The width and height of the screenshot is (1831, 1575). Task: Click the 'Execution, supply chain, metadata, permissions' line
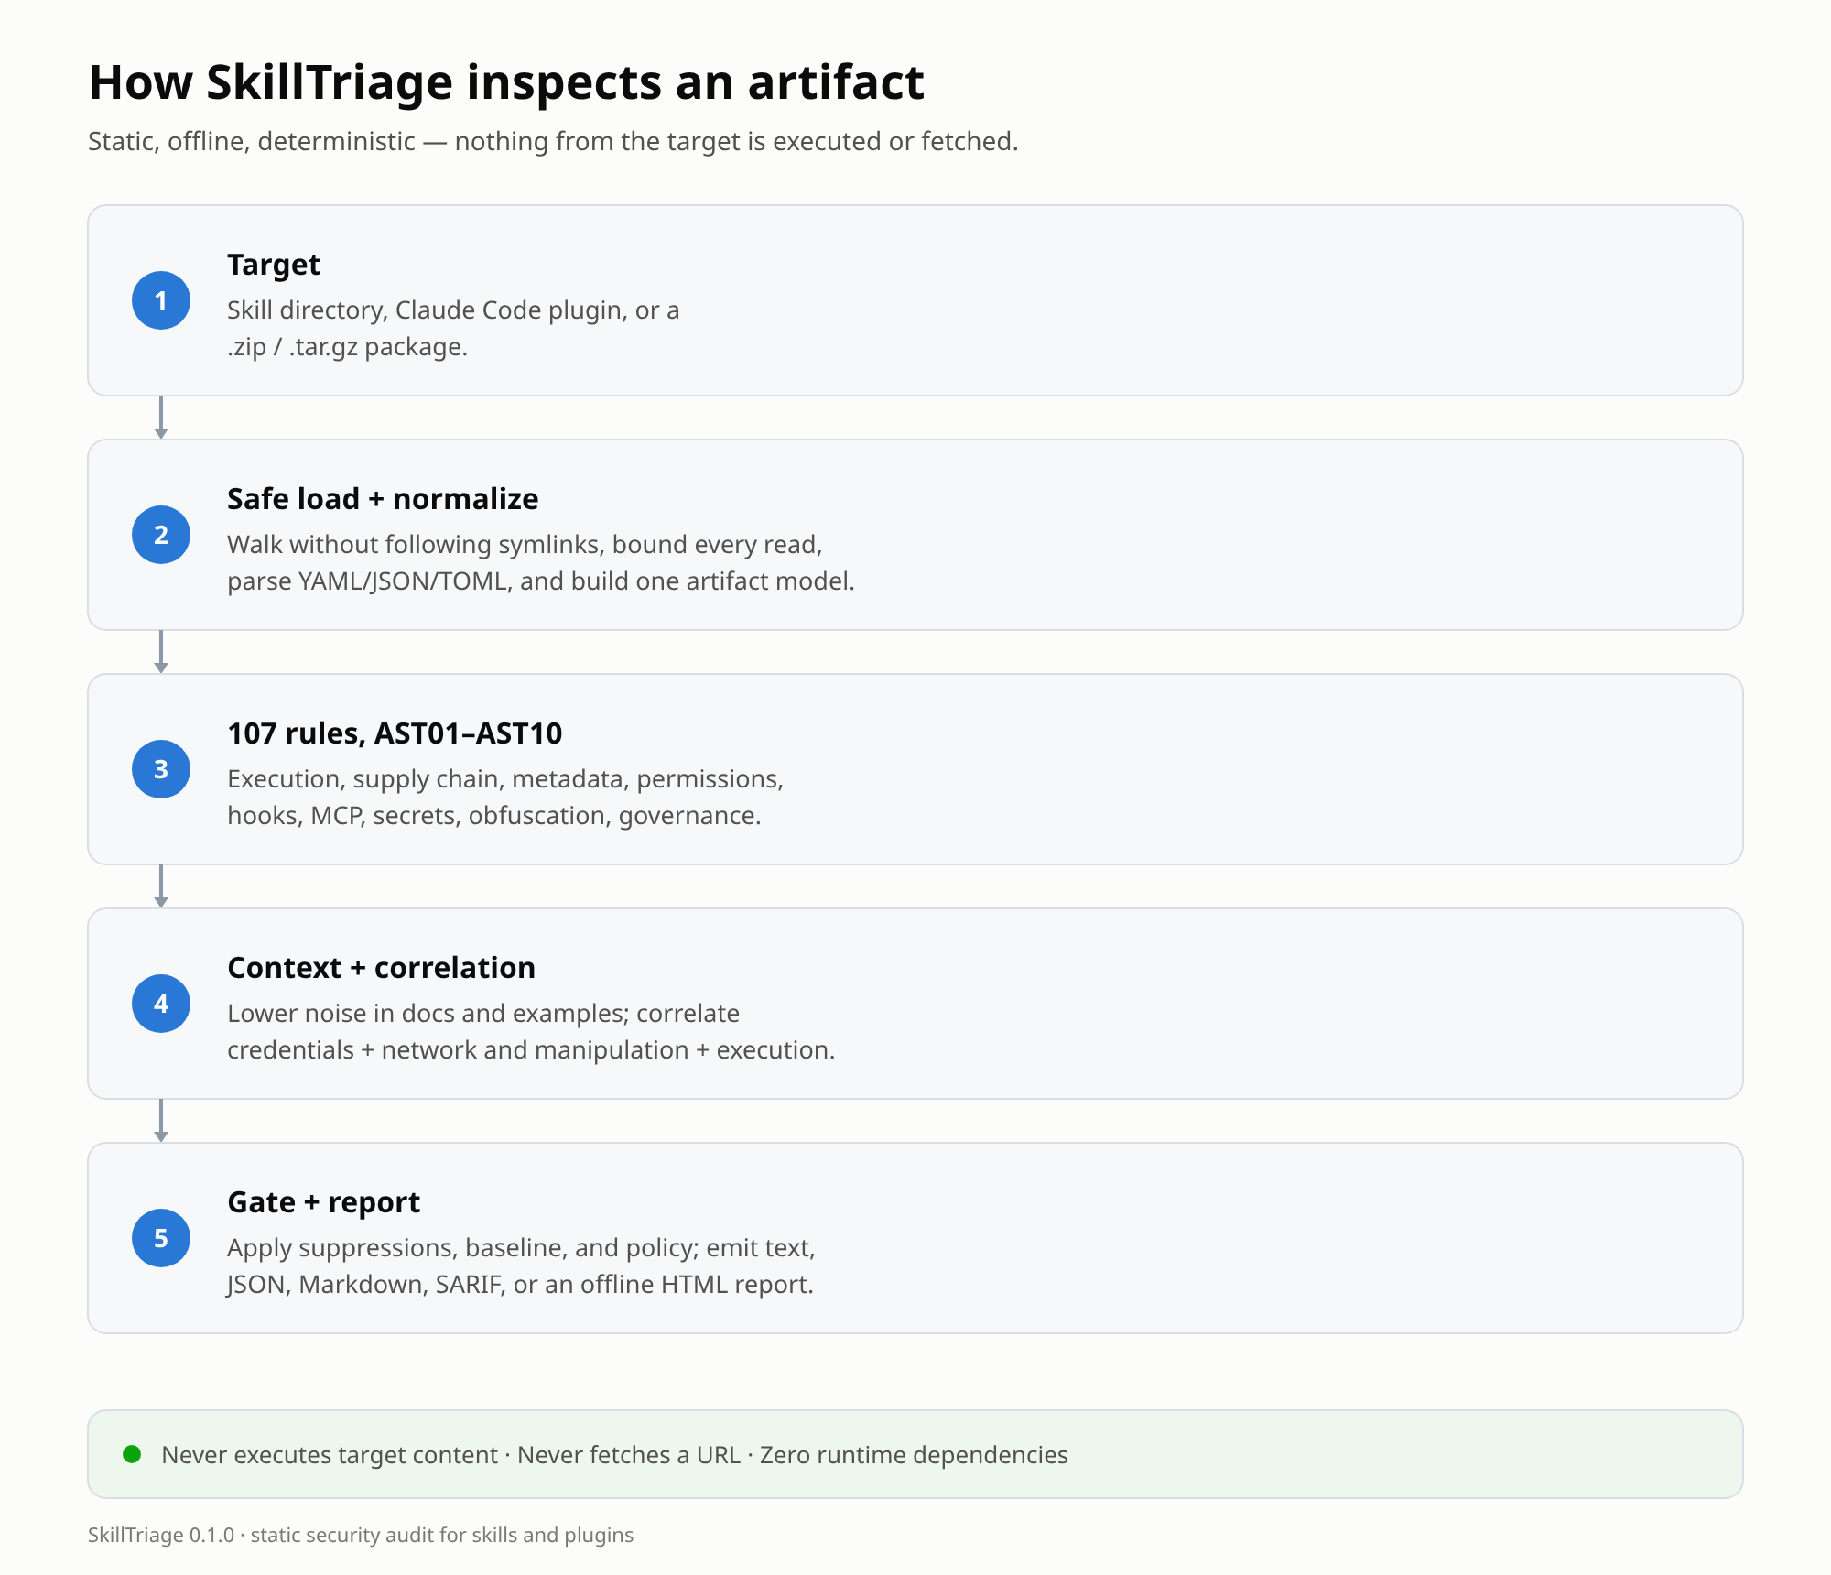click(505, 779)
